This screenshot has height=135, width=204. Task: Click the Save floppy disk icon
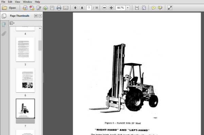tap(52, 8)
